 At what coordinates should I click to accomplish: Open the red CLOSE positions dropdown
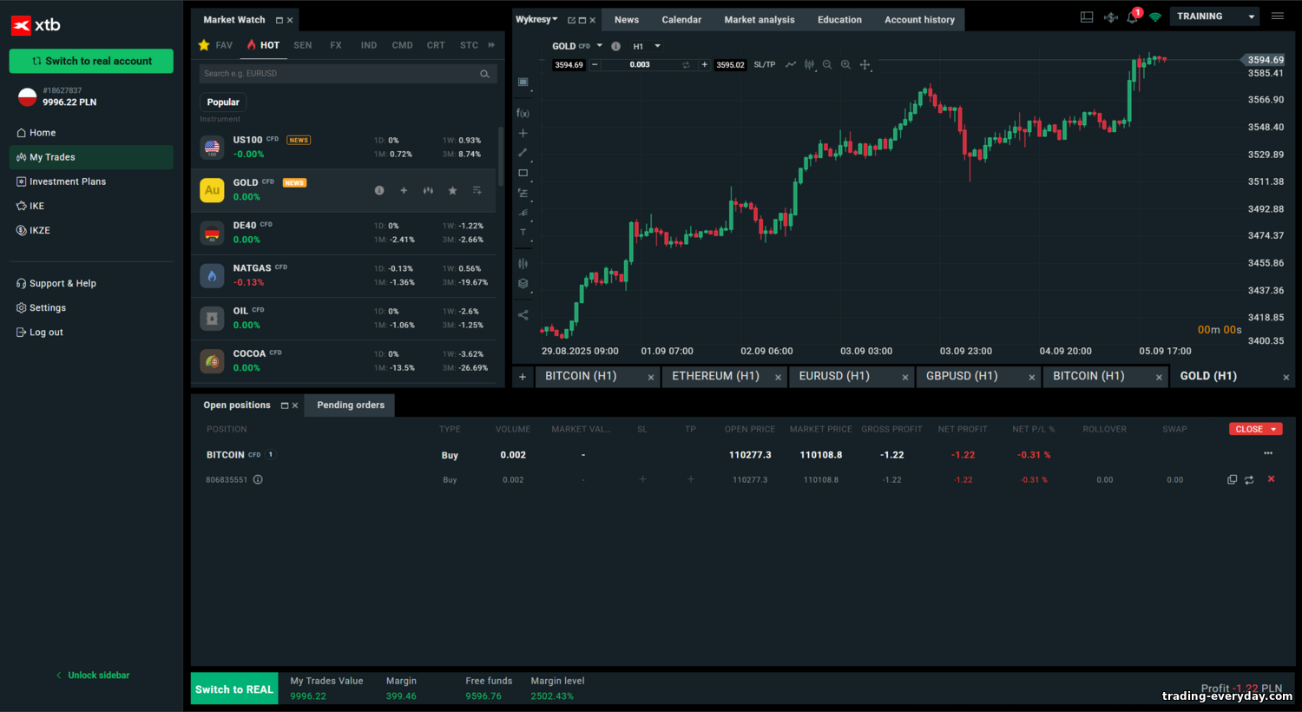click(x=1255, y=429)
